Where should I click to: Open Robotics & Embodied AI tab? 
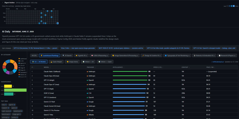(204, 56)
